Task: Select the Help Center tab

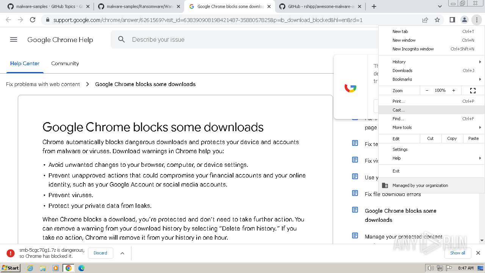Action: [25, 63]
